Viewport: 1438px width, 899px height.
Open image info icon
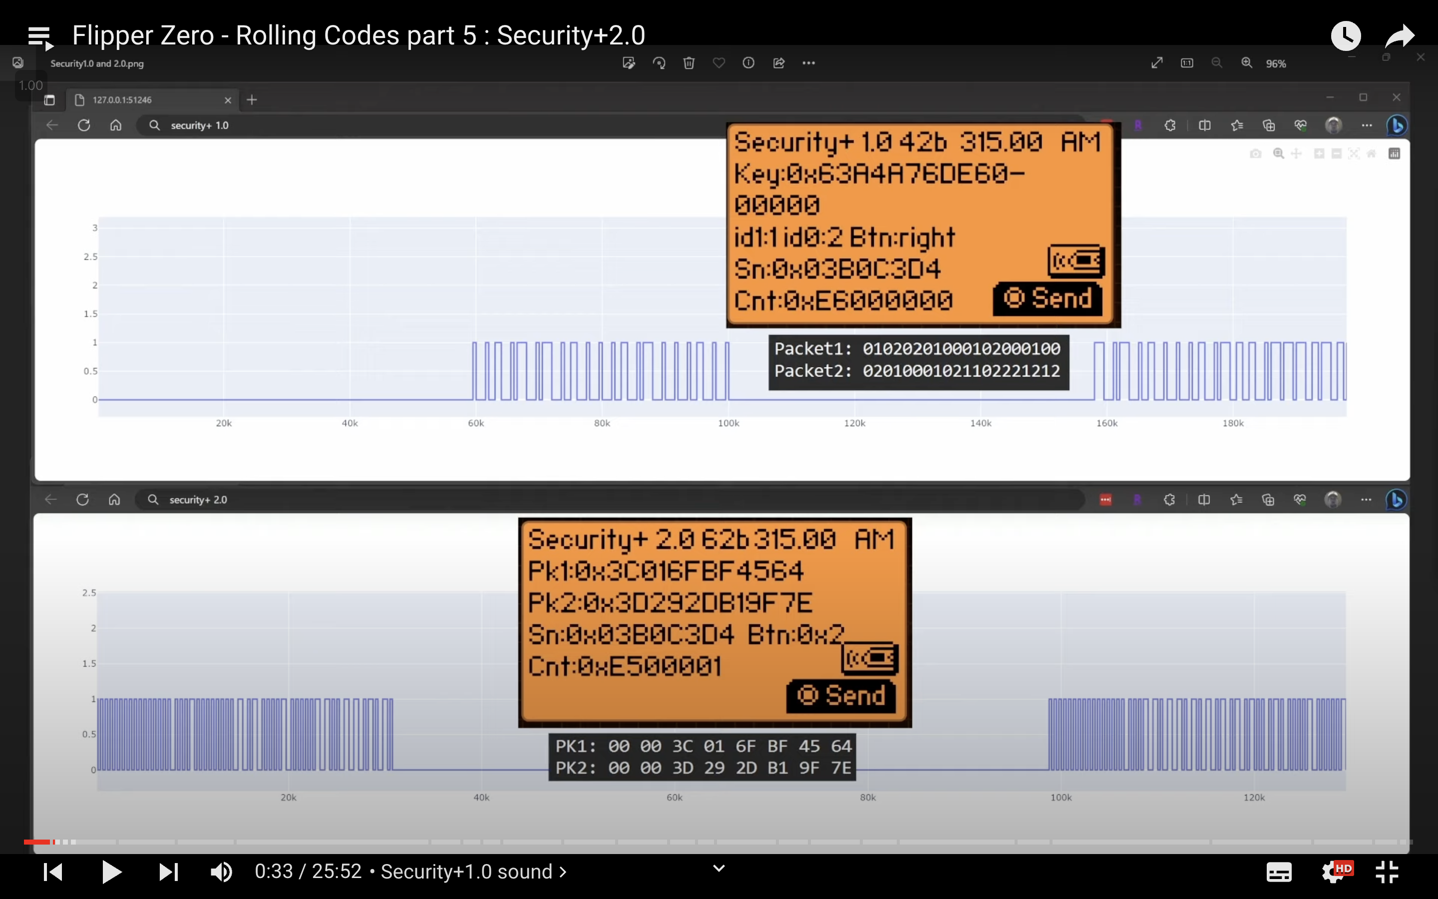748,63
